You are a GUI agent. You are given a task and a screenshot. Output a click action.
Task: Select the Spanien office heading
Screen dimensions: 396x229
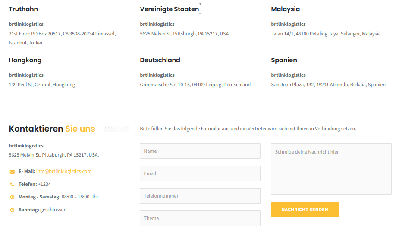pyautogui.click(x=284, y=60)
